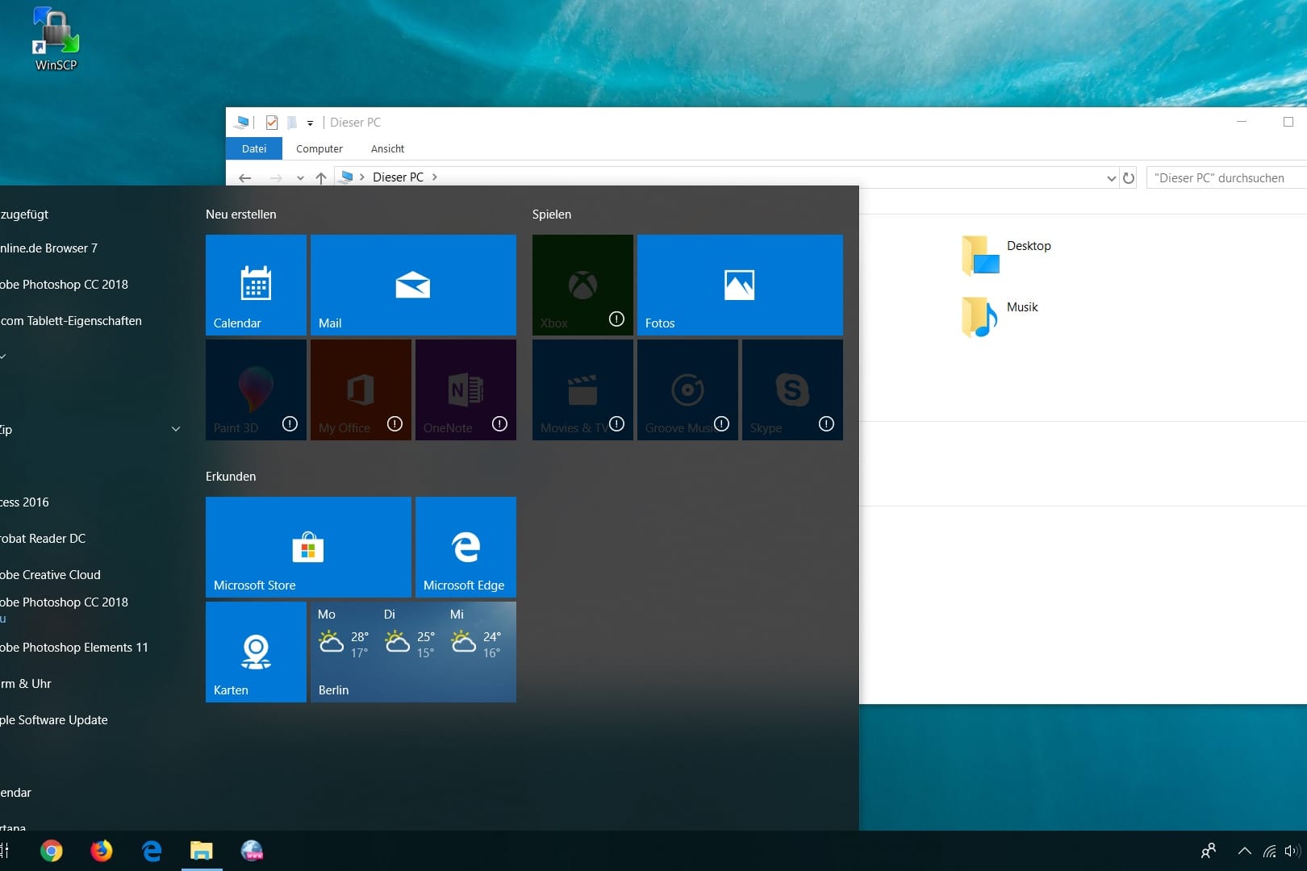The width and height of the screenshot is (1307, 871).
Task: Open the Microsoft Store tile
Action: [308, 547]
